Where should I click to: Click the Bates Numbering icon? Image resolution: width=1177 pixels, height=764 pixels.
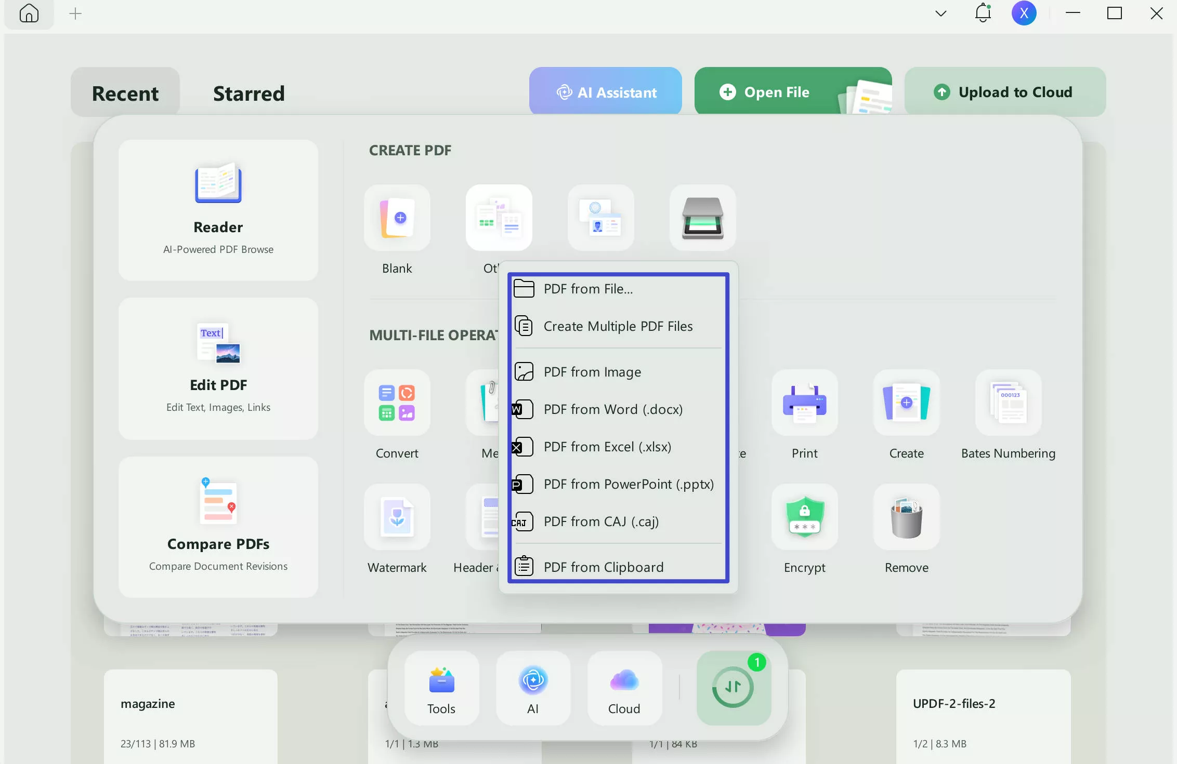coord(1008,403)
